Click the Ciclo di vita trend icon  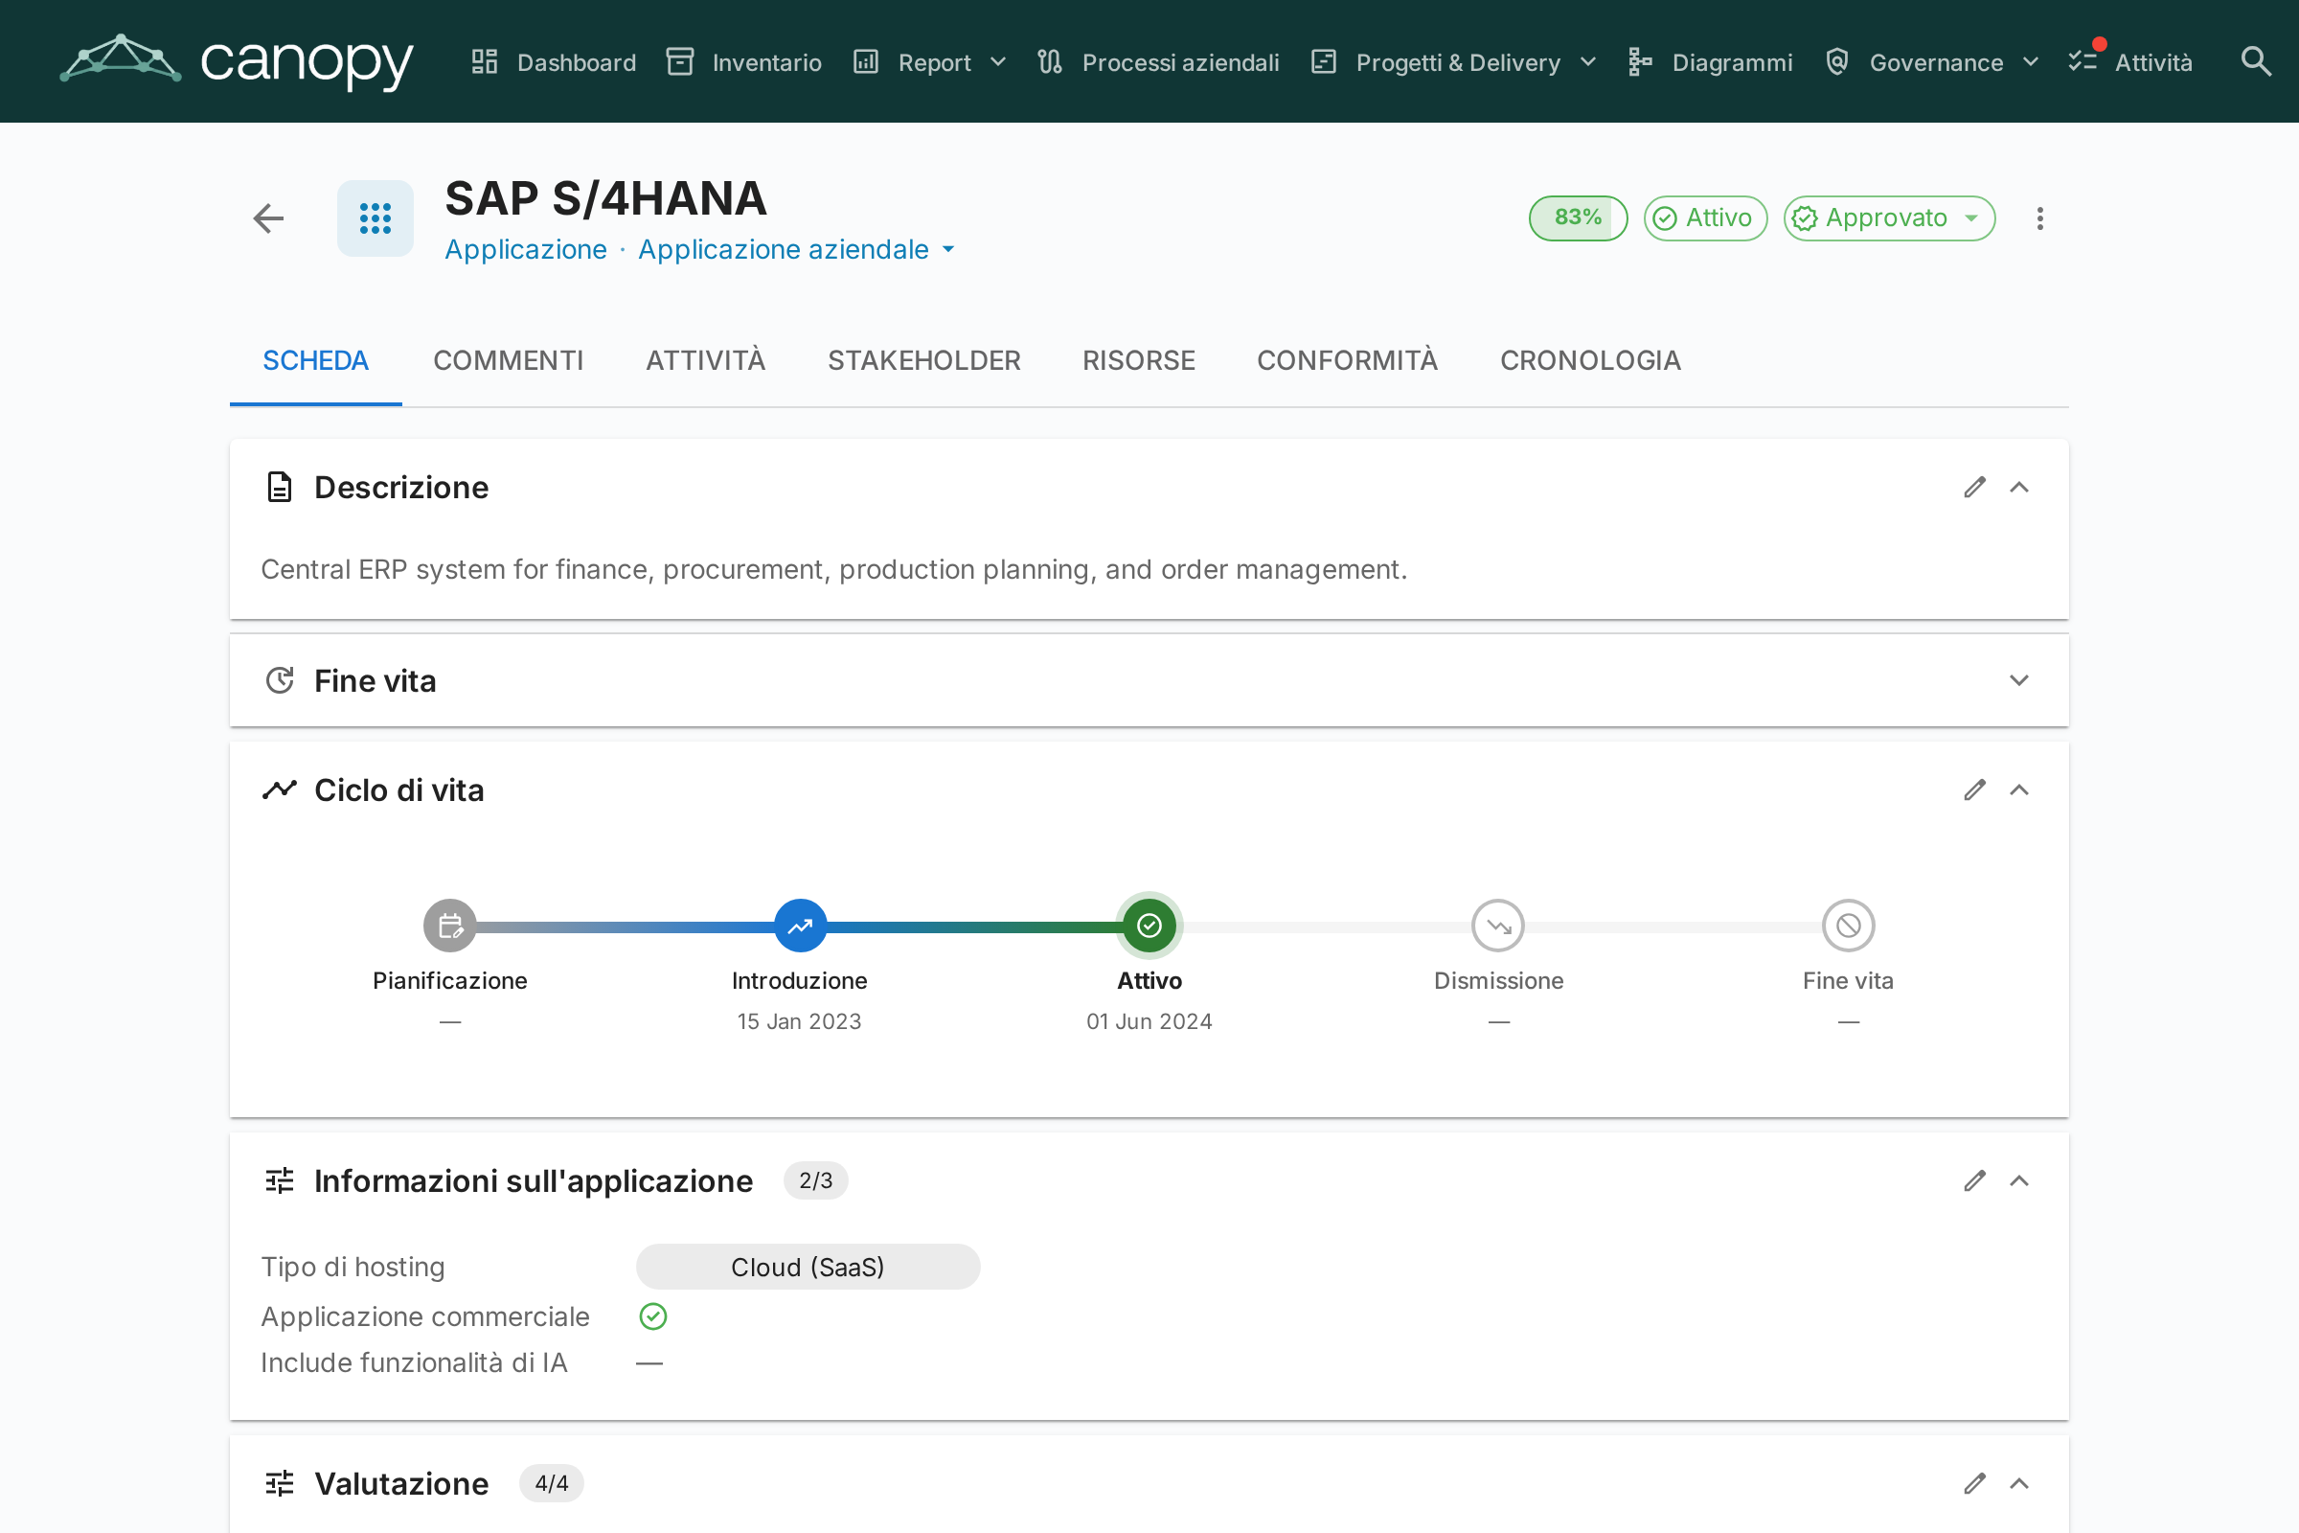pyautogui.click(x=280, y=789)
